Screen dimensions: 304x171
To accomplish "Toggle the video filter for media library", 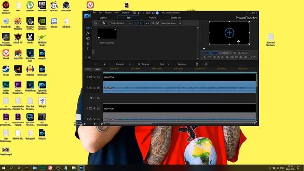I will coord(136,23).
